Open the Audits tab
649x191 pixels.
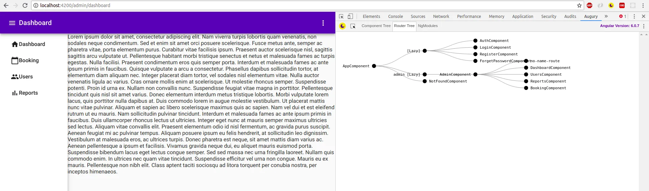tap(570, 16)
